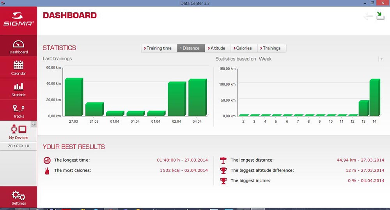Switch statistics to Training time
The width and height of the screenshot is (390, 210).
click(159, 48)
